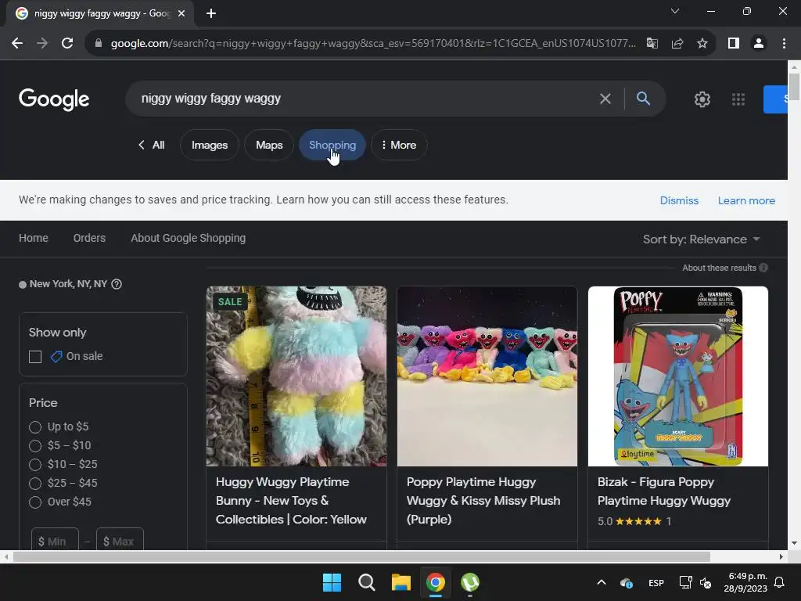Open Google quick settings gear
The width and height of the screenshot is (801, 601).
702,99
